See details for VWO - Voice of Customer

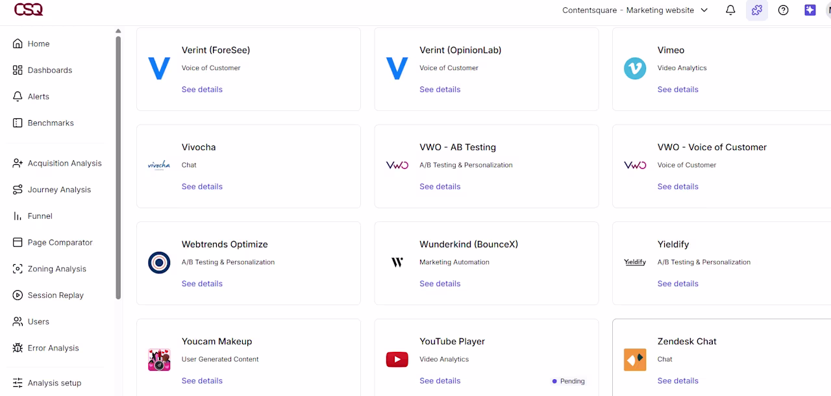tap(678, 186)
